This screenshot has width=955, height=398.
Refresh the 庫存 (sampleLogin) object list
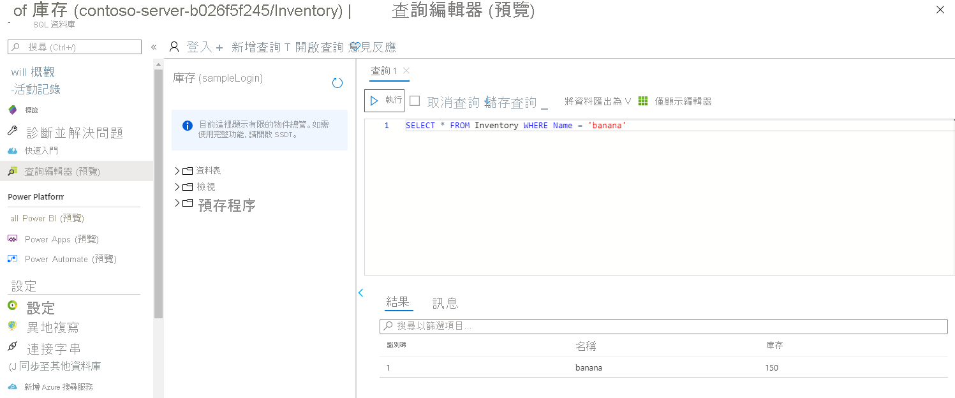point(337,82)
